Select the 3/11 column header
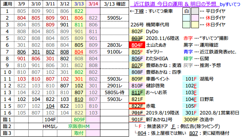The image size is (243, 137). [50, 4]
